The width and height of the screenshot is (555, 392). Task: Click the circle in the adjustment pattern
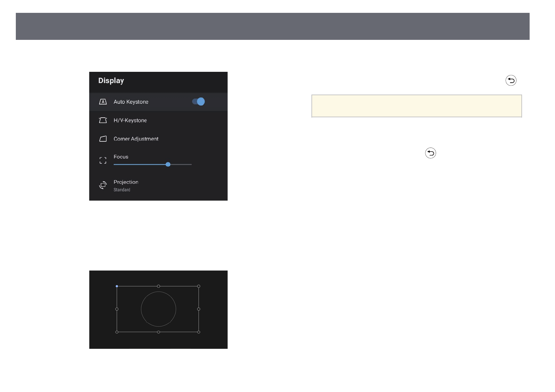pyautogui.click(x=159, y=309)
